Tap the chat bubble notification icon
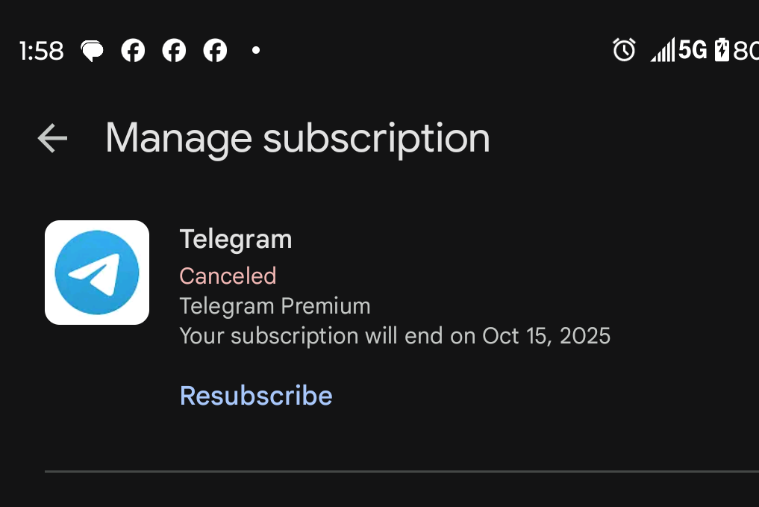Image resolution: width=759 pixels, height=507 pixels. coord(93,51)
